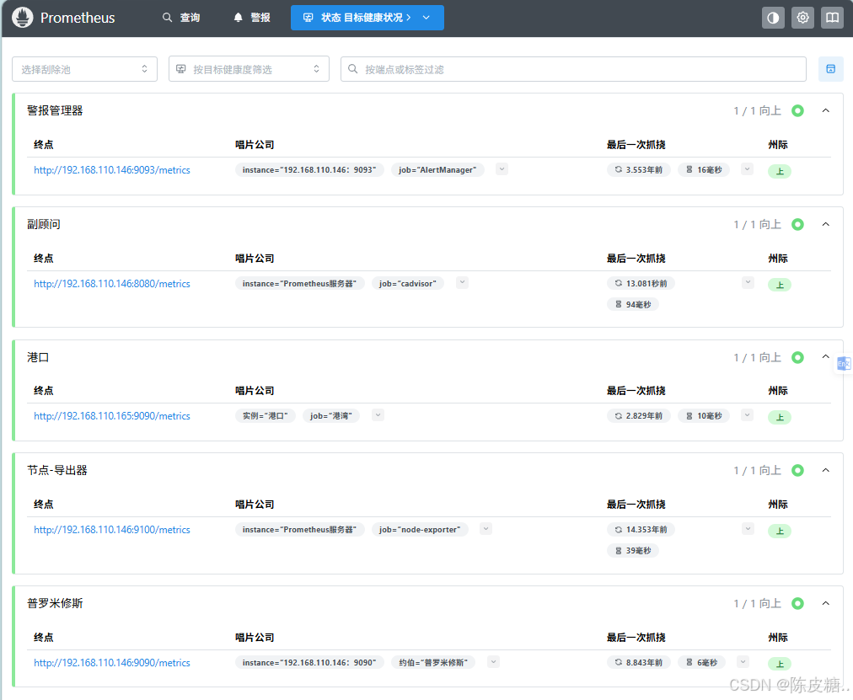The height and width of the screenshot is (700, 853).
Task: Click the collapse-all pools icon button
Action: pyautogui.click(x=831, y=69)
